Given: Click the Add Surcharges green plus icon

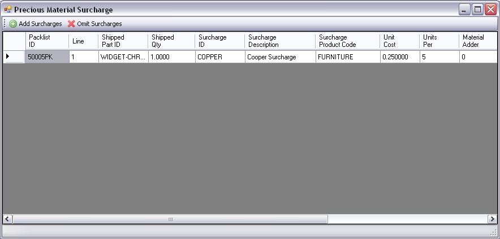Looking at the screenshot, I should (x=13, y=24).
